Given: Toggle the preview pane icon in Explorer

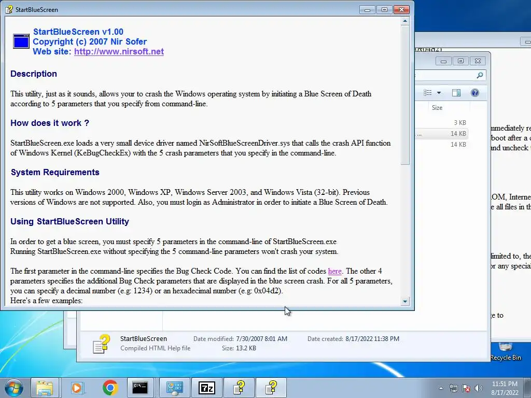Looking at the screenshot, I should [x=456, y=93].
